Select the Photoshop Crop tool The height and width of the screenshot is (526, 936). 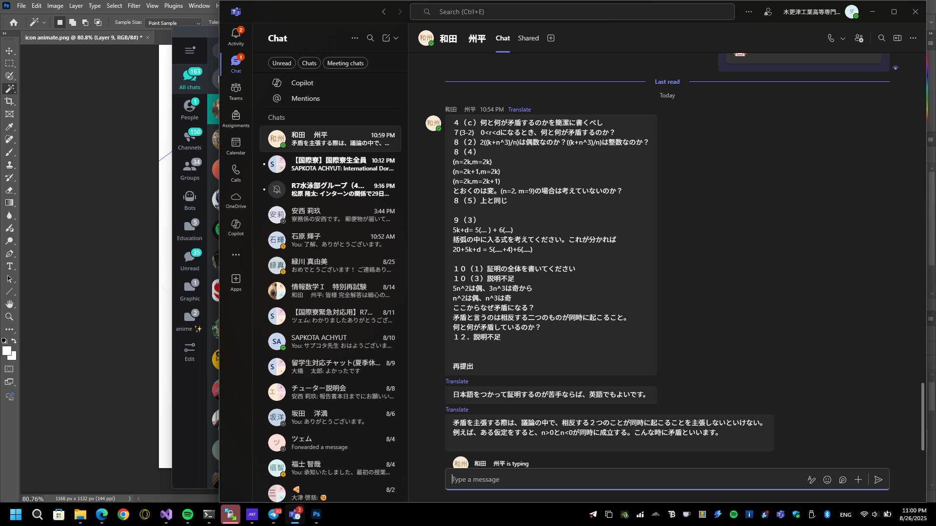click(x=9, y=101)
